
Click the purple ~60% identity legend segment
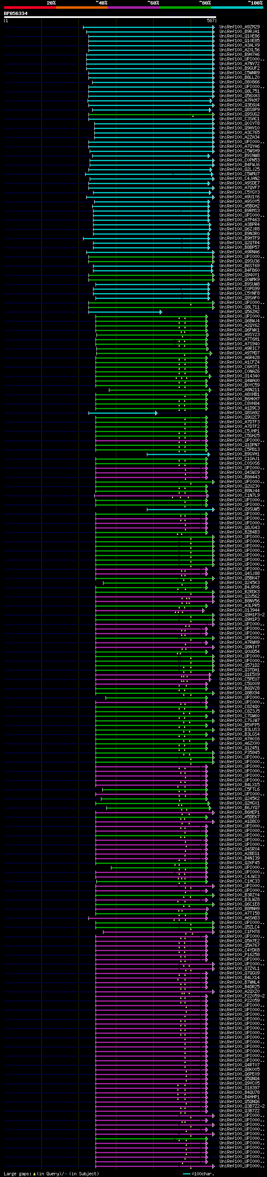133,8
